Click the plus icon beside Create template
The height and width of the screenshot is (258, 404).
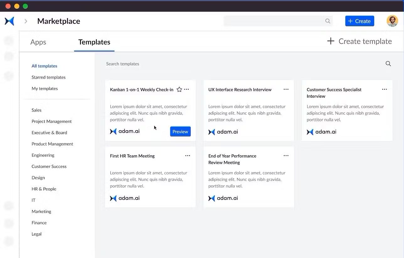(x=331, y=41)
